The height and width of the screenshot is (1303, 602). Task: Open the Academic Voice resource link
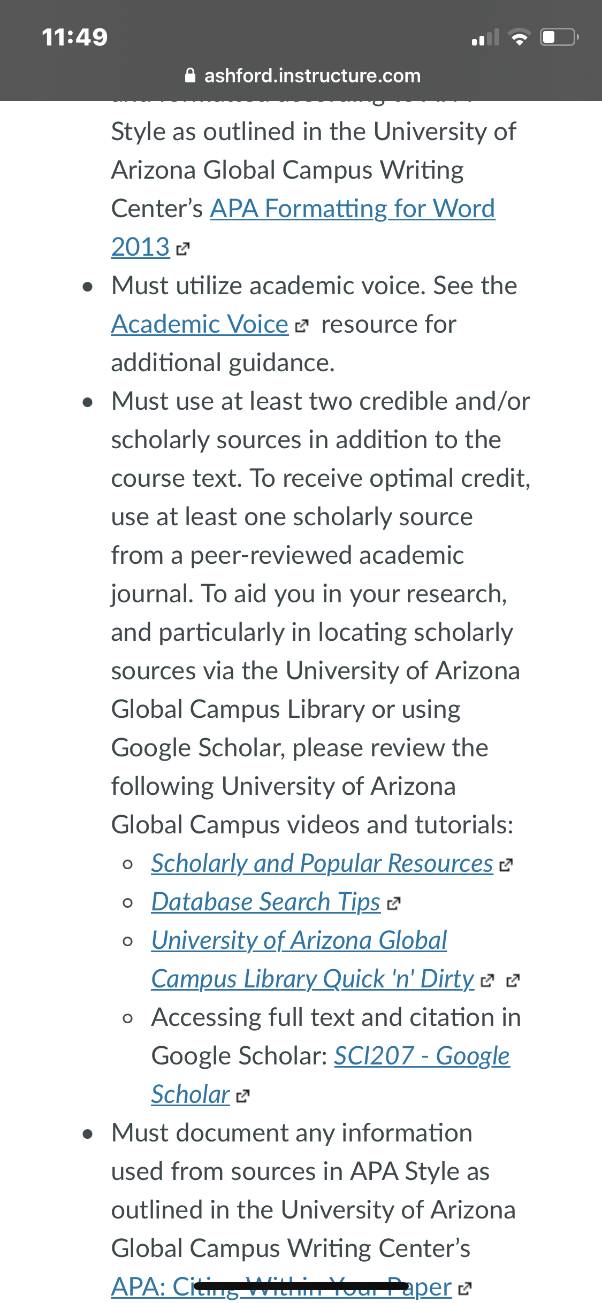click(x=200, y=324)
